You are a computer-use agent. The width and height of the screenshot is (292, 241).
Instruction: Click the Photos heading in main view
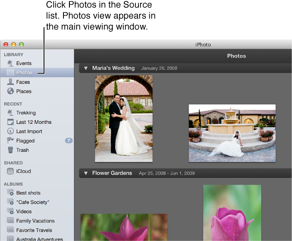coord(237,56)
